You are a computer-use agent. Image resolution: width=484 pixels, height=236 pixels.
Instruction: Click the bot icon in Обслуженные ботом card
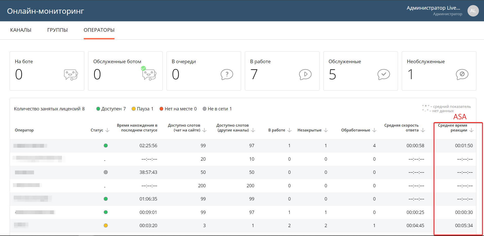click(149, 74)
